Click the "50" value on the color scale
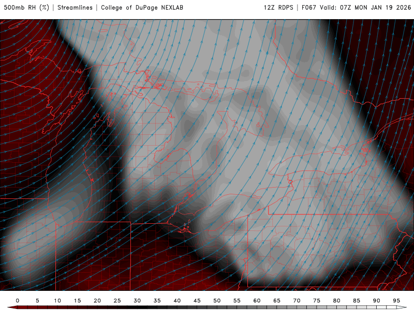Image resolution: width=414 pixels, height=310 pixels. point(217,301)
